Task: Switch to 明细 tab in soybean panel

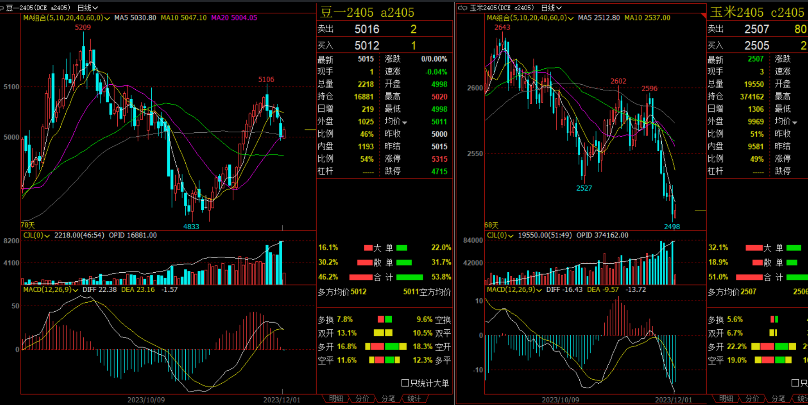Action: click(336, 399)
